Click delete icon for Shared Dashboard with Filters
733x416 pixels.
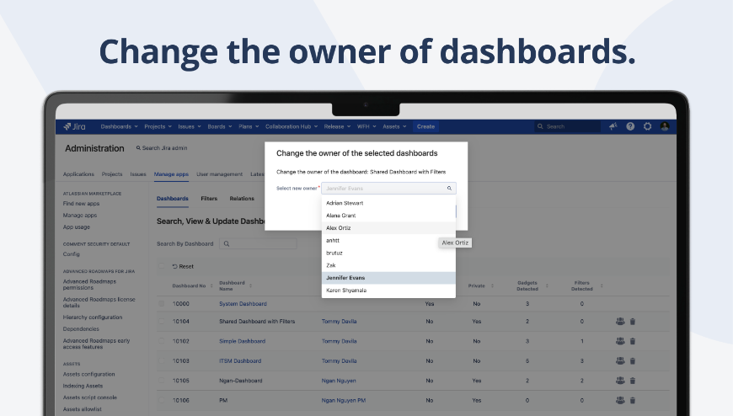click(x=633, y=322)
